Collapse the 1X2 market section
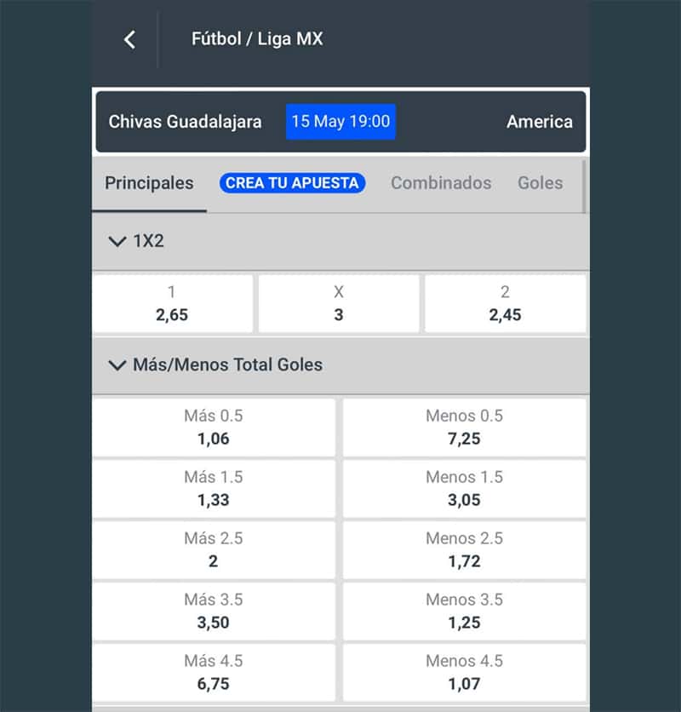681x712 pixels. (117, 241)
